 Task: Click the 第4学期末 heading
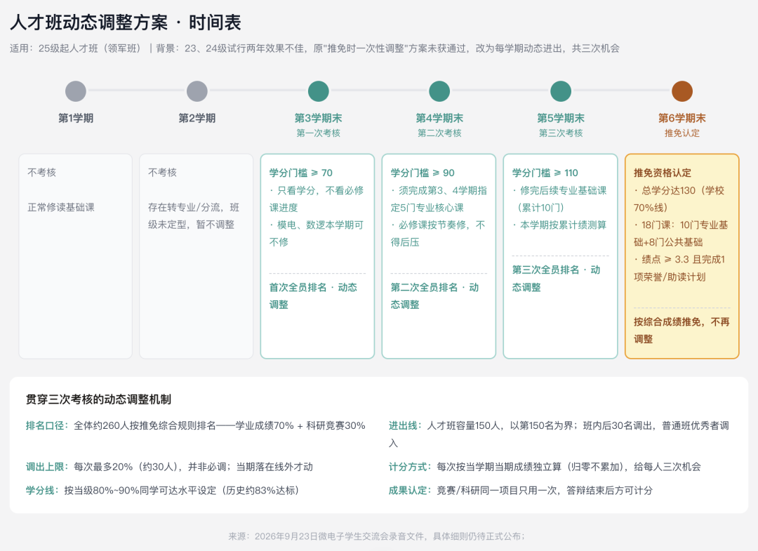pyautogui.click(x=439, y=118)
